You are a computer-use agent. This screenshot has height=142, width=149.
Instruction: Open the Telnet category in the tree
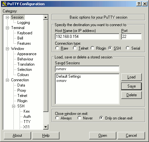22,96
